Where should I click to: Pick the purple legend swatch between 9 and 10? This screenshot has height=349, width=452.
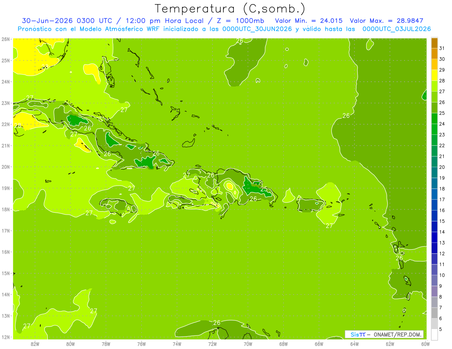coord(434,280)
